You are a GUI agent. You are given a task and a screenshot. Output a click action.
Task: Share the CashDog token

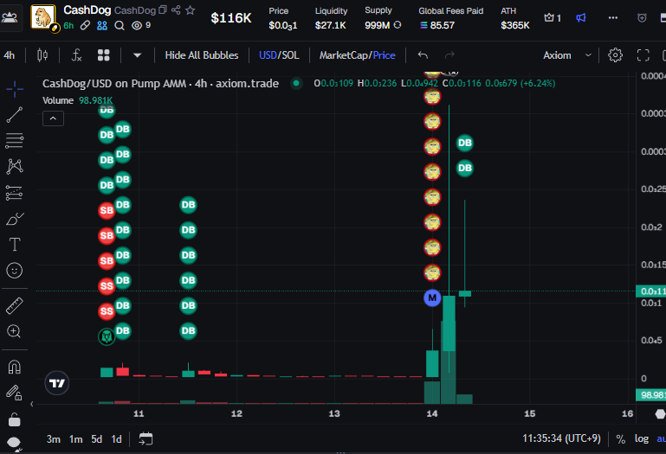[176, 10]
